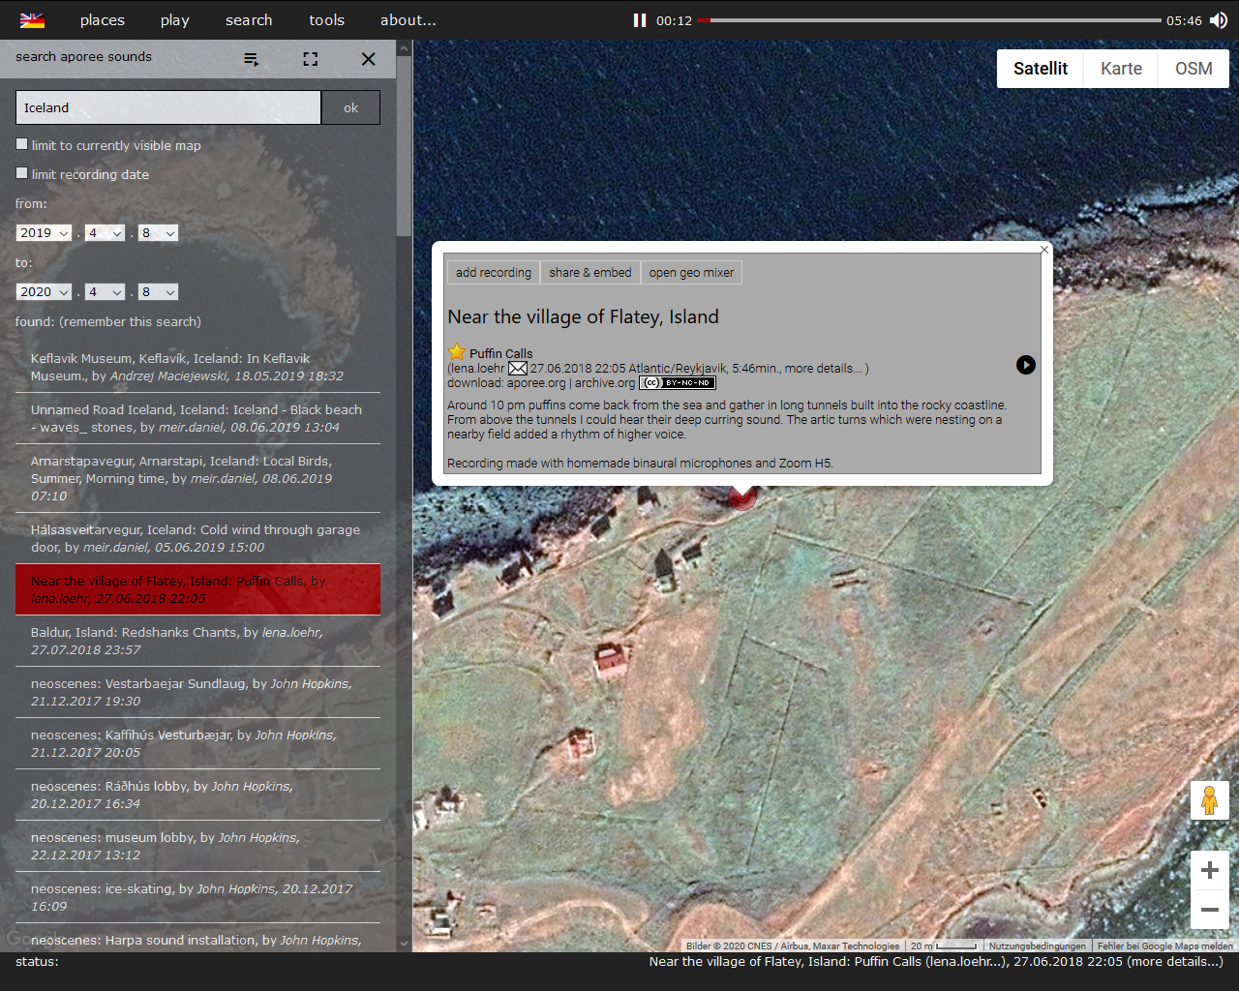Zoom in on the map
This screenshot has width=1239, height=991.
coord(1209,870)
